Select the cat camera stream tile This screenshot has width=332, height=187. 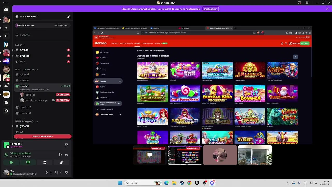click(220, 155)
